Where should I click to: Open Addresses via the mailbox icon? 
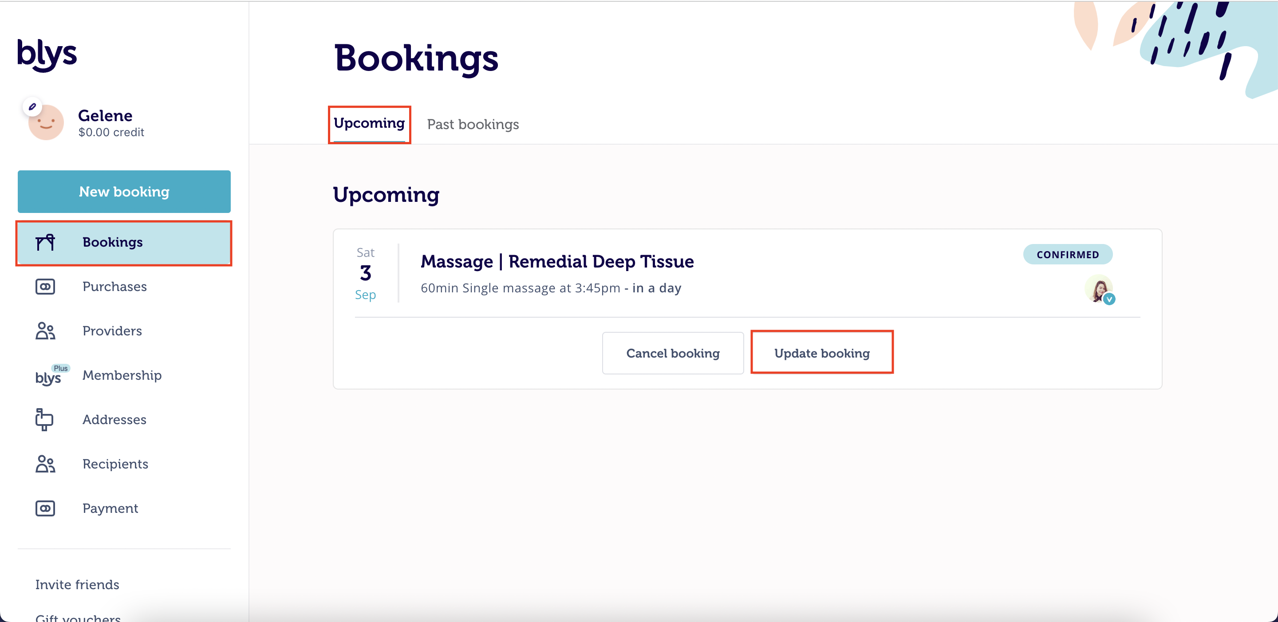[x=45, y=420]
